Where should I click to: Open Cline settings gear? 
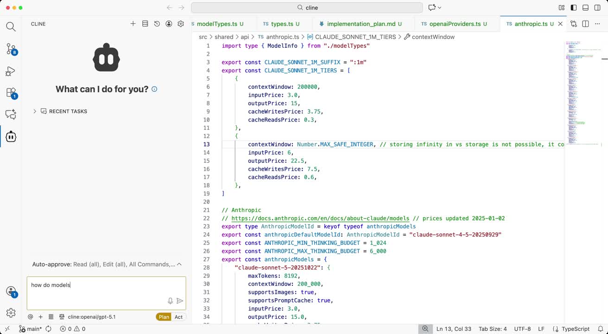click(181, 24)
